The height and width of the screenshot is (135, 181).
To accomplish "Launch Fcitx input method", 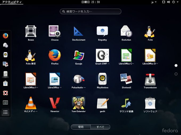I will [x=150, y=33].
